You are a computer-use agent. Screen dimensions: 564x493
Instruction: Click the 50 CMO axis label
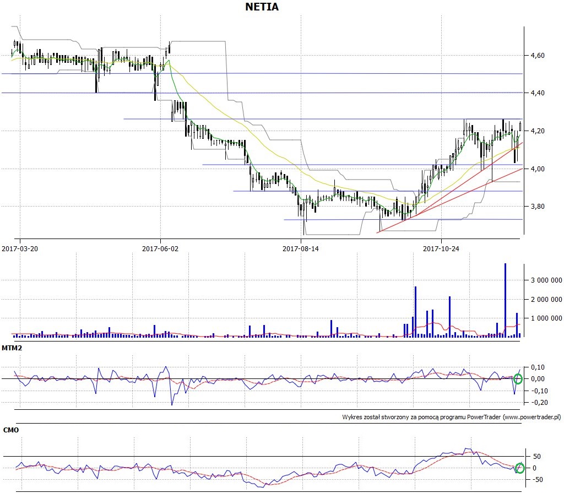tap(536, 457)
